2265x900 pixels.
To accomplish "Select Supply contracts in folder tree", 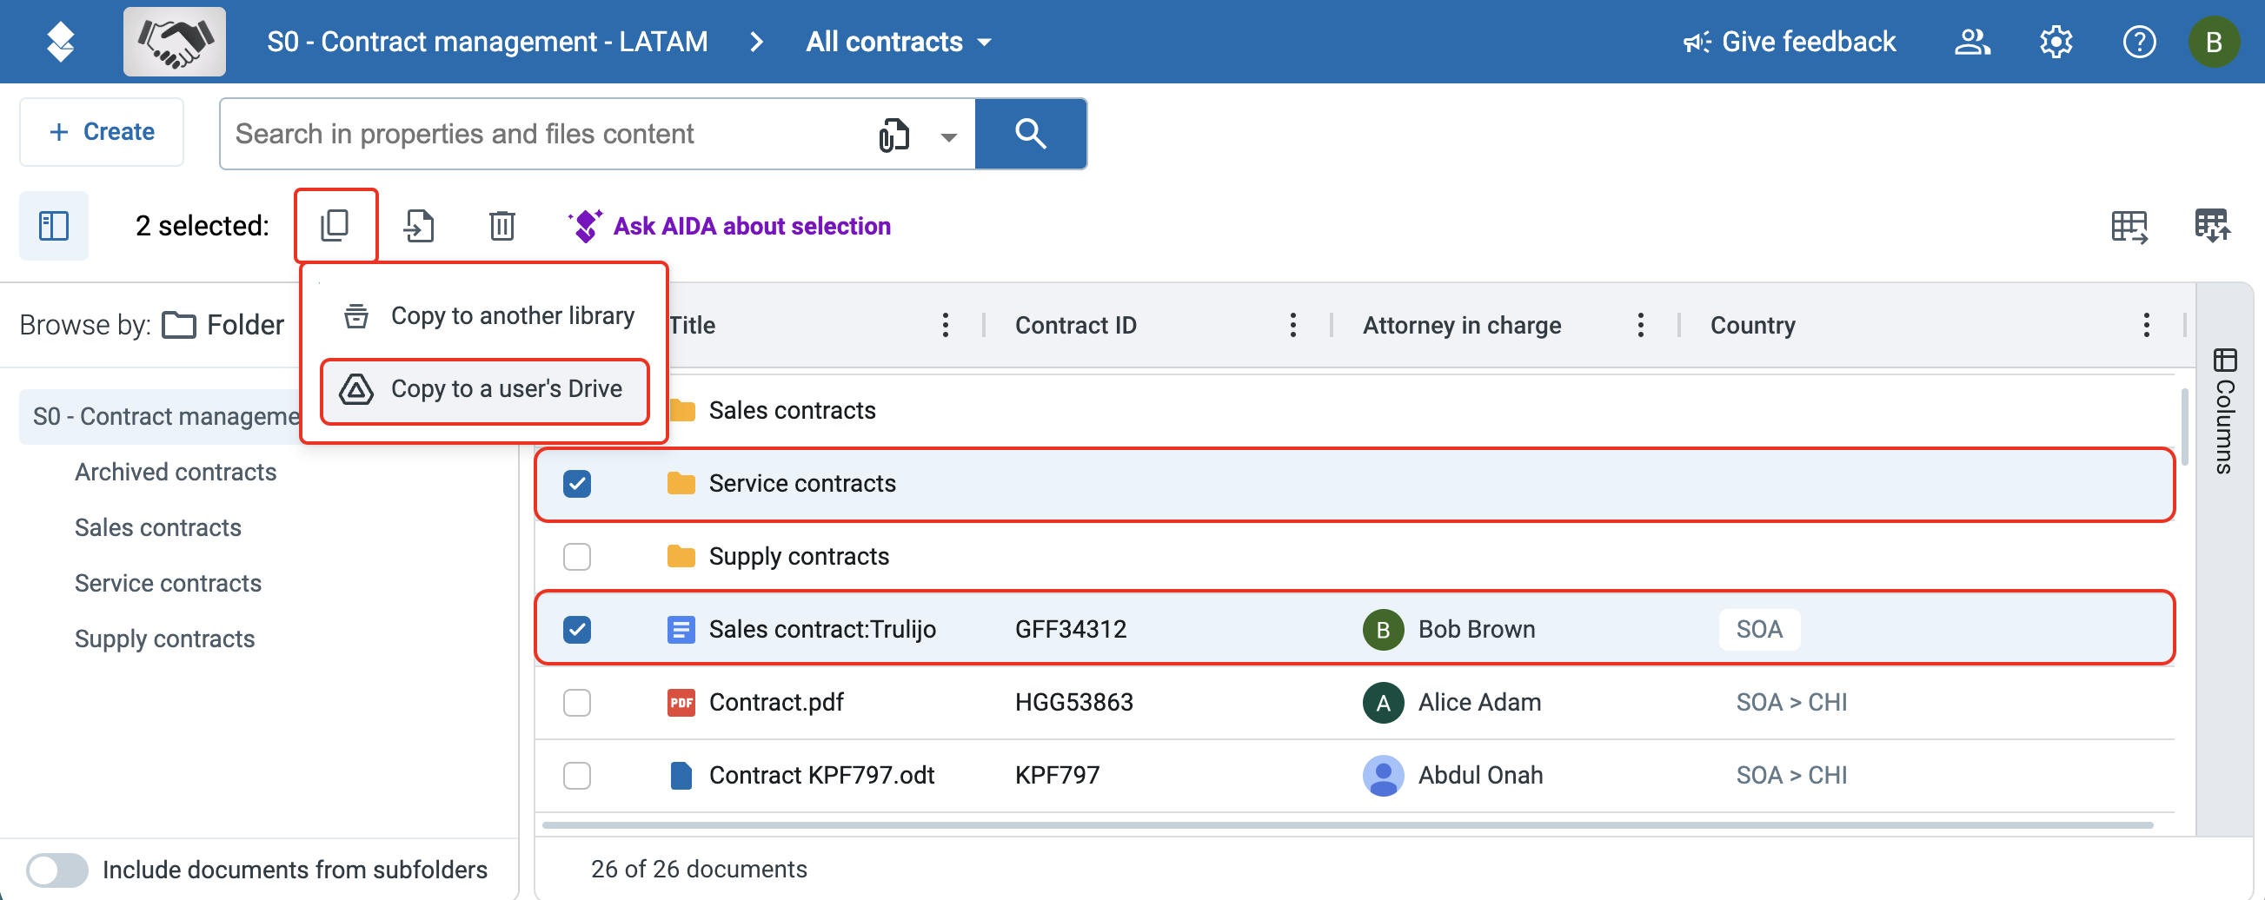I will (x=164, y=639).
